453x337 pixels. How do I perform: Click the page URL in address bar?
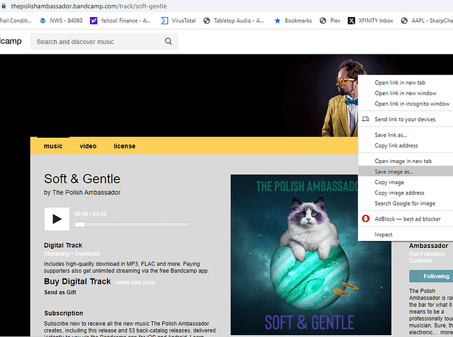click(89, 6)
